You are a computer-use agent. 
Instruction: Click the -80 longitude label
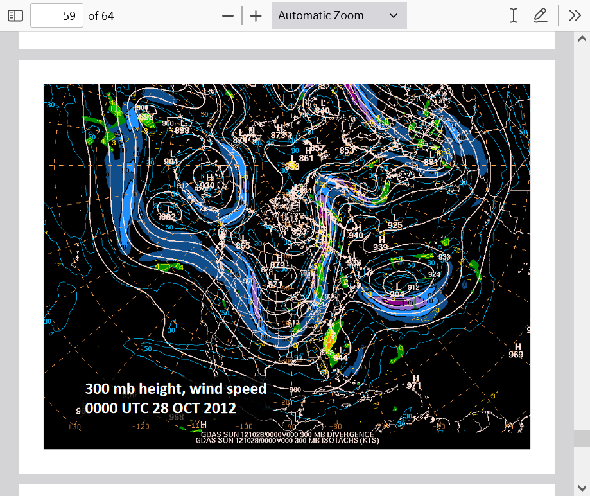click(x=335, y=427)
